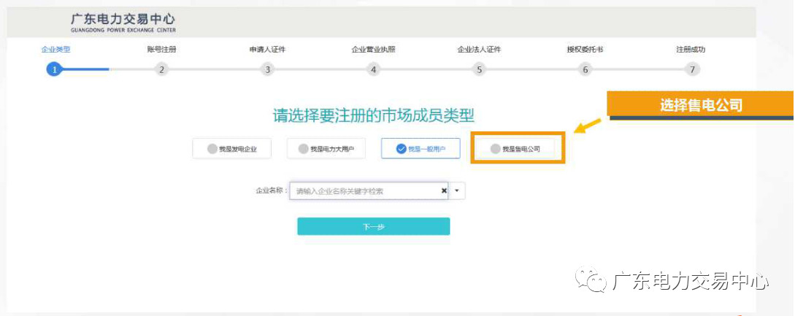
Task: Click the 广东电力交易中心 header logo
Action: (123, 23)
